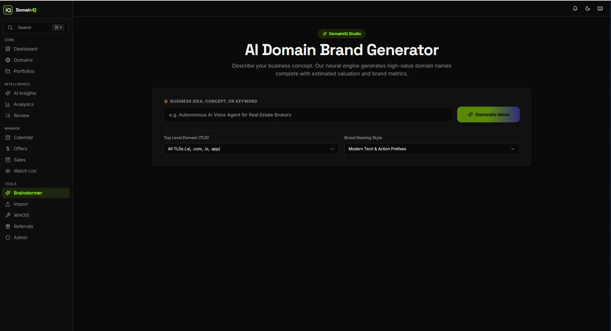The height and width of the screenshot is (331, 611).
Task: Open AI Insights page
Action: pyautogui.click(x=36, y=93)
